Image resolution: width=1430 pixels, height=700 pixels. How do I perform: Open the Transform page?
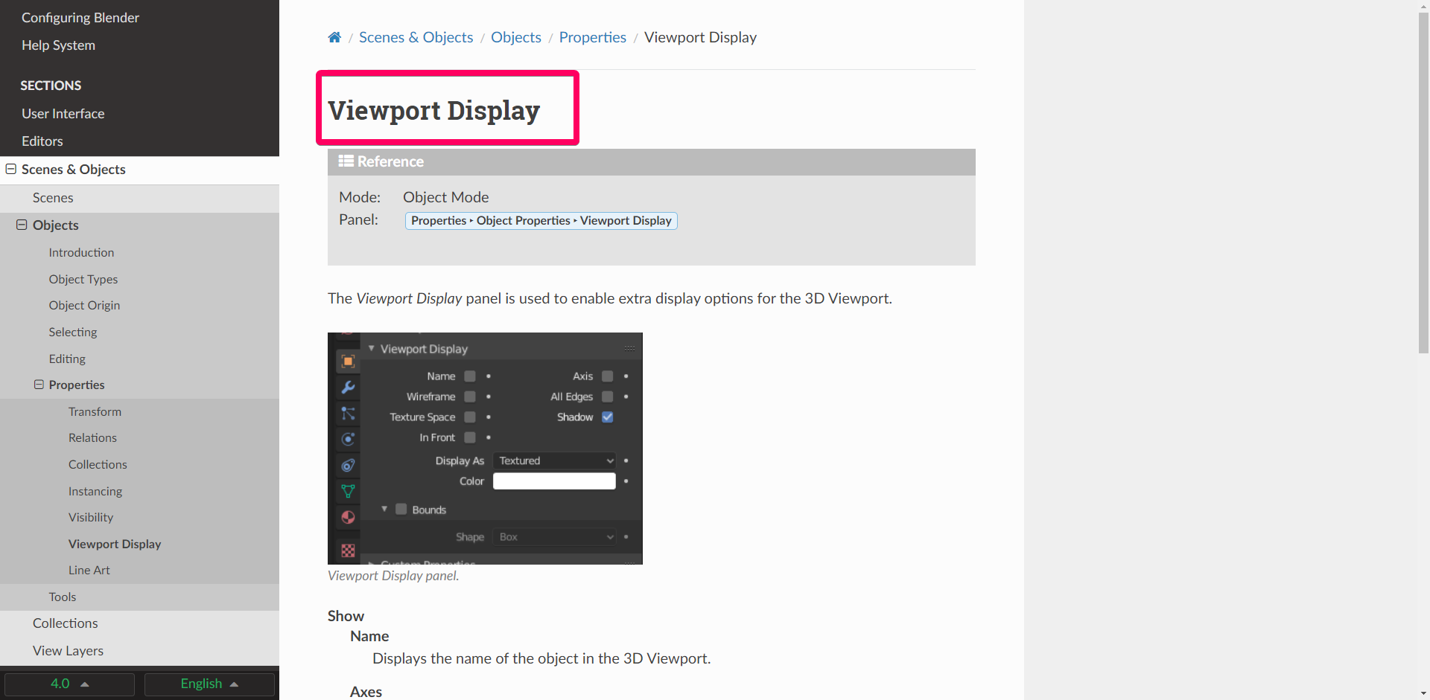[x=95, y=412]
